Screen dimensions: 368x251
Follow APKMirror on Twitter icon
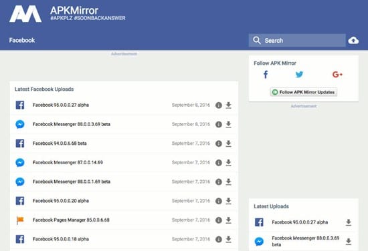299,75
